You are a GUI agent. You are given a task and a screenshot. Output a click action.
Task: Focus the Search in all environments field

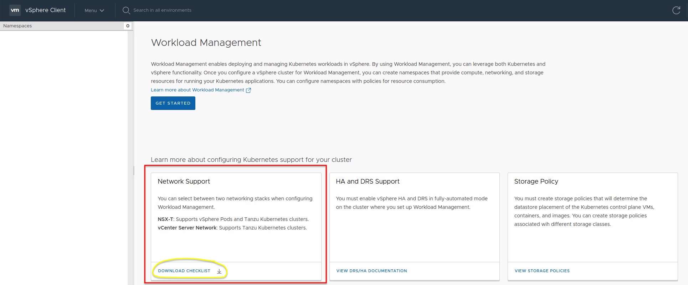[162, 10]
